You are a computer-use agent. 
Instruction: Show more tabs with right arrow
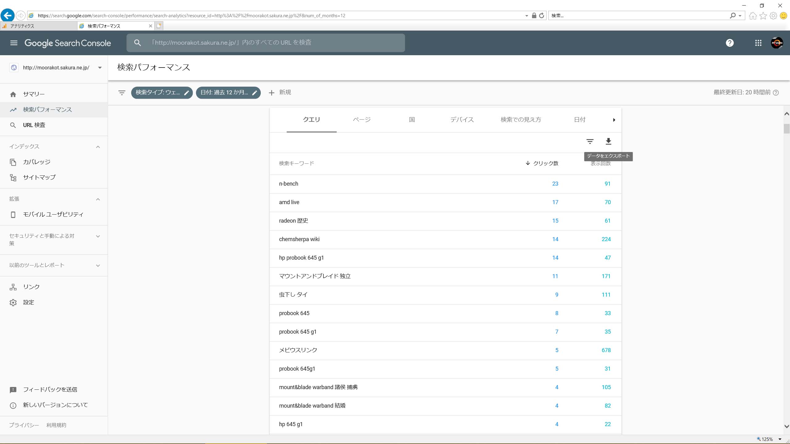click(x=614, y=120)
